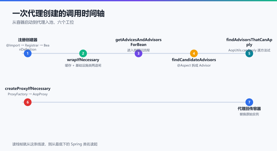Select the text @Aspect 拆成 Advisor
Screen dimensions: 277x151
(x=194, y=65)
